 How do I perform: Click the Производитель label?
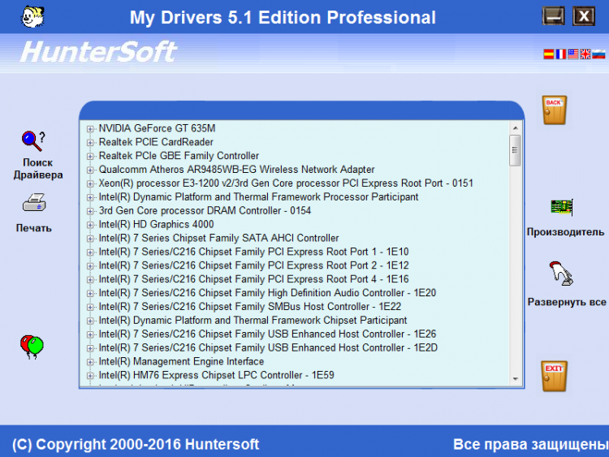click(565, 232)
